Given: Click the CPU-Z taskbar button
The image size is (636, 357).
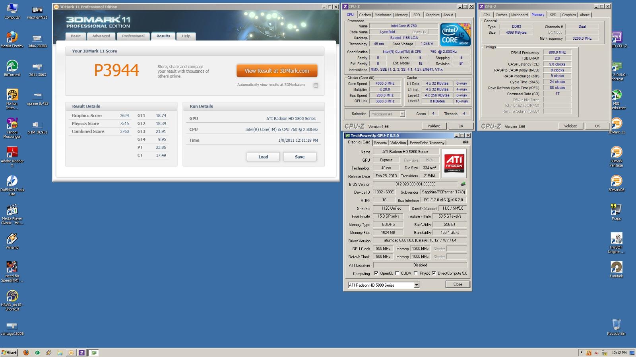Looking at the screenshot, I should coord(81,353).
